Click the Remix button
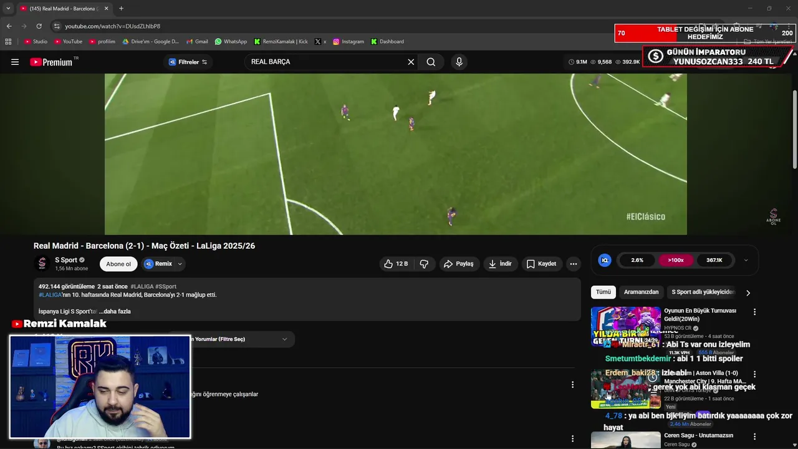798x449 pixels. coord(158,264)
